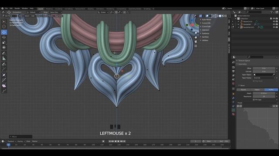The height and width of the screenshot is (156, 279).
Task: Expand the NurbsPath.001 tree item
Action: pos(238,27)
